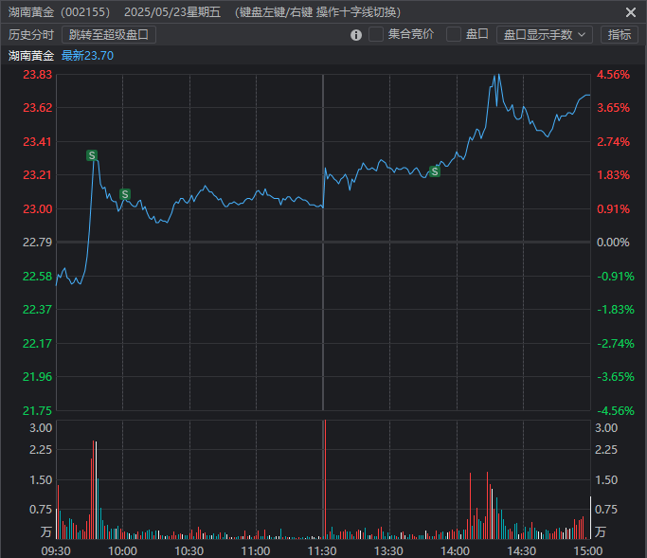Click the 跳转至超级盘口 button
This screenshot has width=647, height=558.
(109, 34)
